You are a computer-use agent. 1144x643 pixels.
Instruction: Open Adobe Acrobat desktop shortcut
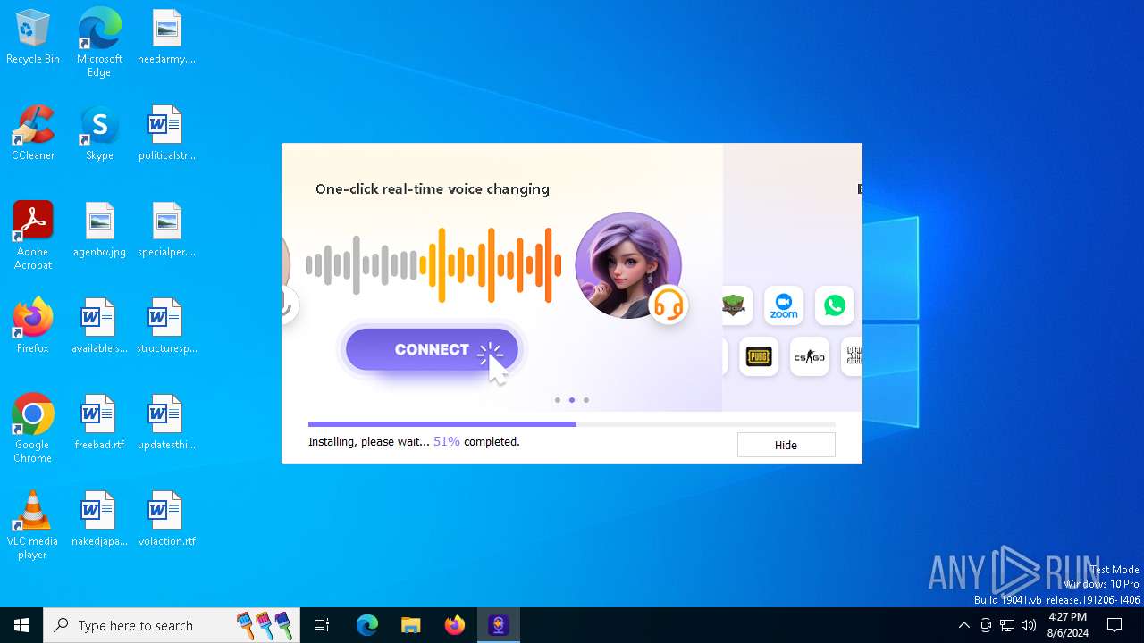(x=33, y=236)
